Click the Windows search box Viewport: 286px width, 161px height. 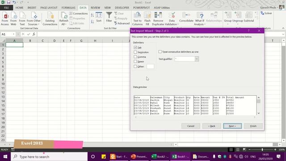click(49, 157)
